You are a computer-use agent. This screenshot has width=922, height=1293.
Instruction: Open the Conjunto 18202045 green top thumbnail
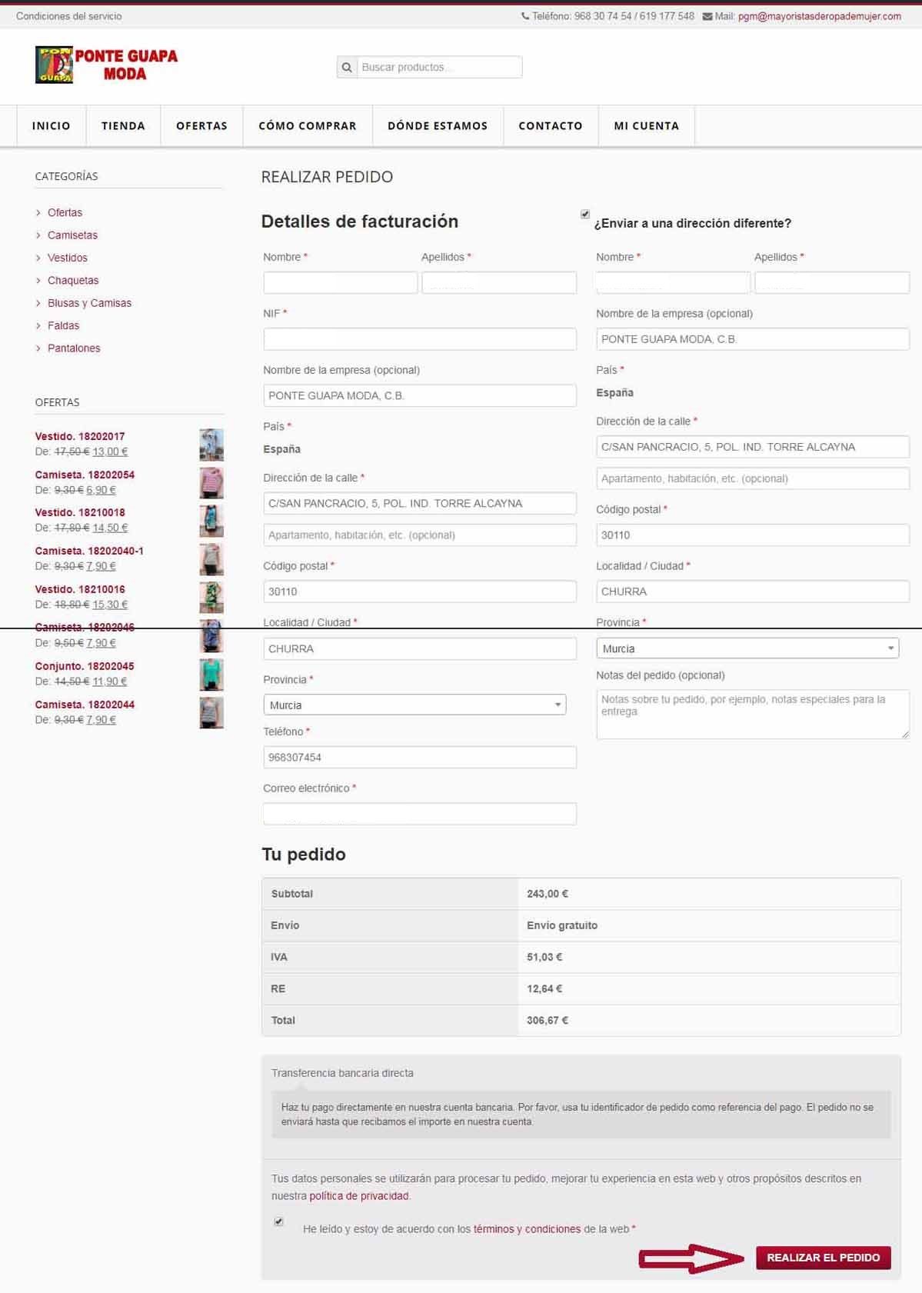pos(211,675)
